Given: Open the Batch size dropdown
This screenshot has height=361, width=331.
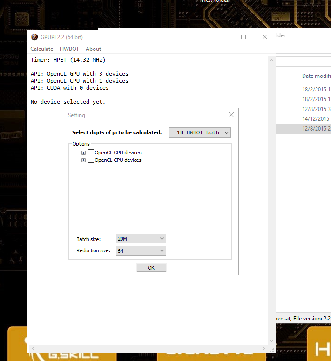Looking at the screenshot, I should click(x=141, y=239).
